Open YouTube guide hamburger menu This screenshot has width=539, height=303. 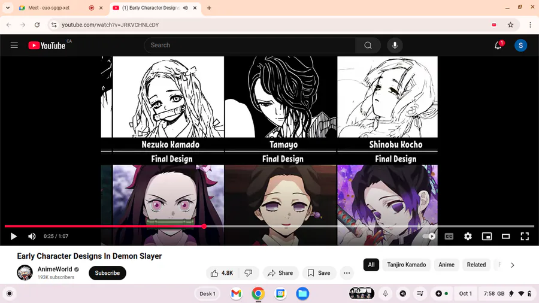[14, 46]
